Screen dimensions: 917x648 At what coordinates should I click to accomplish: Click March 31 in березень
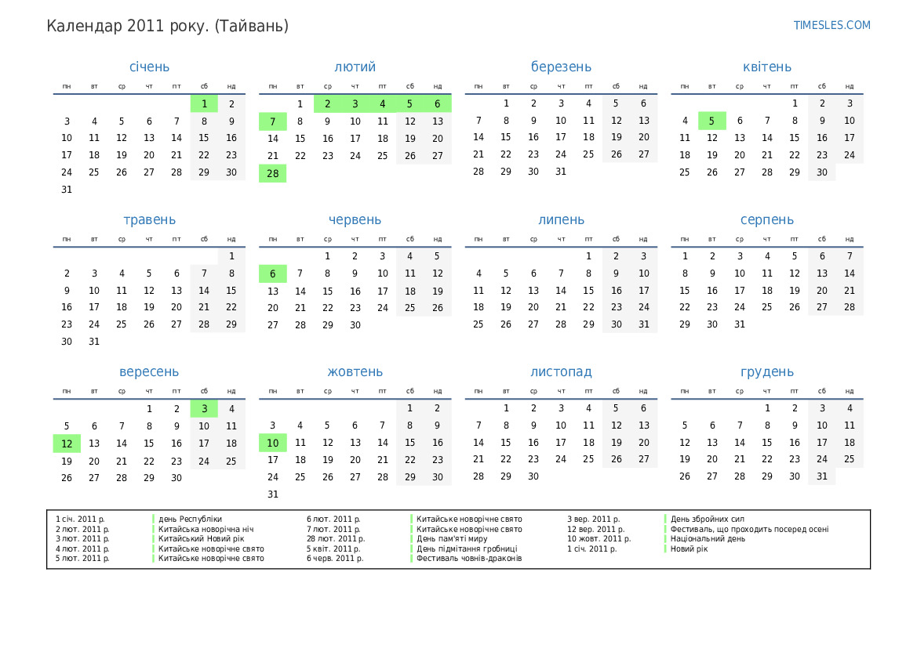(561, 172)
